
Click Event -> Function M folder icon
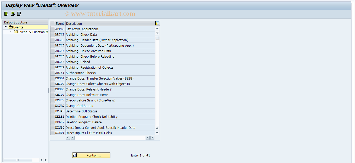[x=16, y=32]
